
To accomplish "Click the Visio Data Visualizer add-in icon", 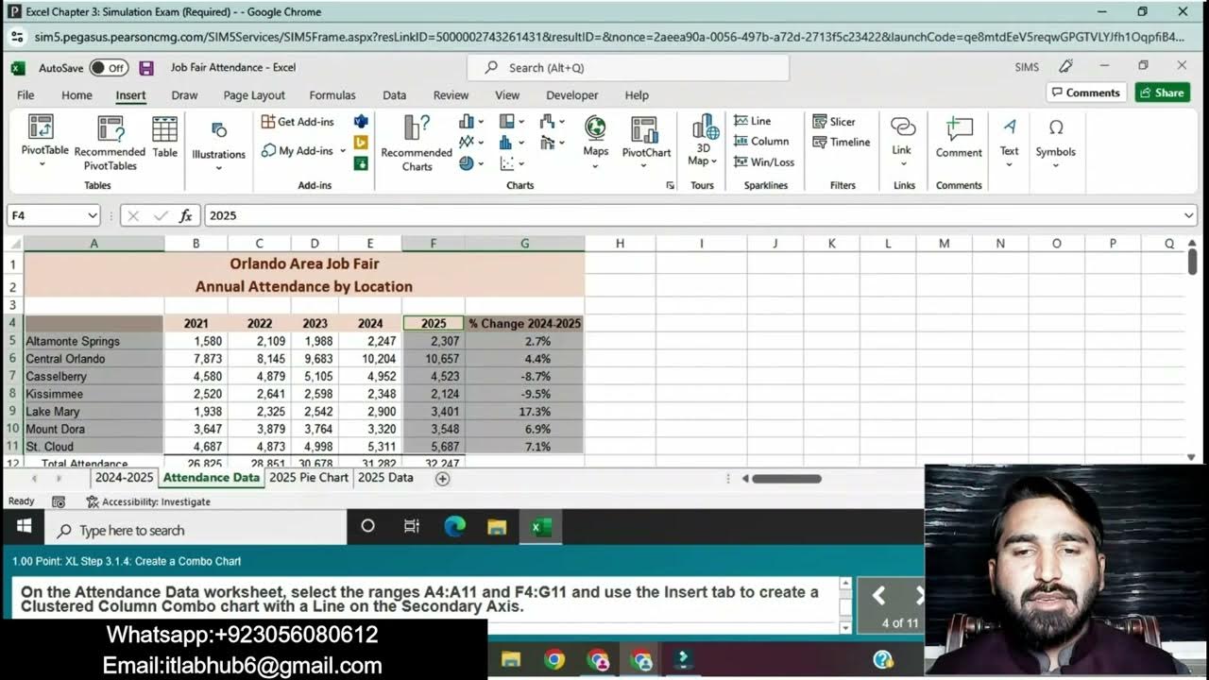I will tap(361, 122).
